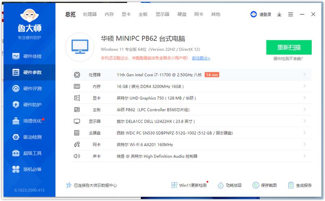Click the 鲁大师 mascot logo
Image resolution: width=325 pixels, height=201 pixels.
(29, 15)
